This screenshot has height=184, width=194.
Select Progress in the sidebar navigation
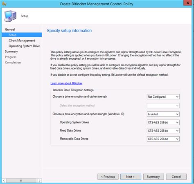(11, 57)
